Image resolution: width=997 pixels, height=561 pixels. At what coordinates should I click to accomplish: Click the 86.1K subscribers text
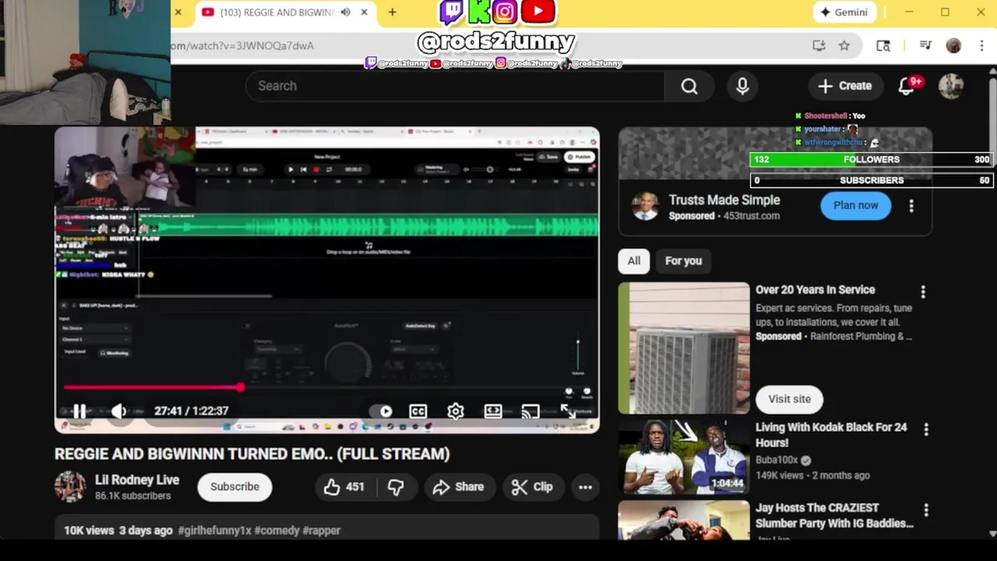point(133,496)
